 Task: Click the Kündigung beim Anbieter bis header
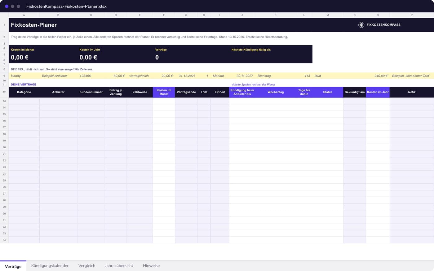242,92
